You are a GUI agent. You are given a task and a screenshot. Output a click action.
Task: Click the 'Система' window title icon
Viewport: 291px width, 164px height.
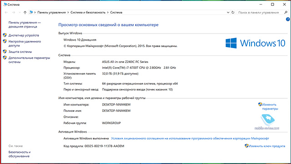click(5, 5)
